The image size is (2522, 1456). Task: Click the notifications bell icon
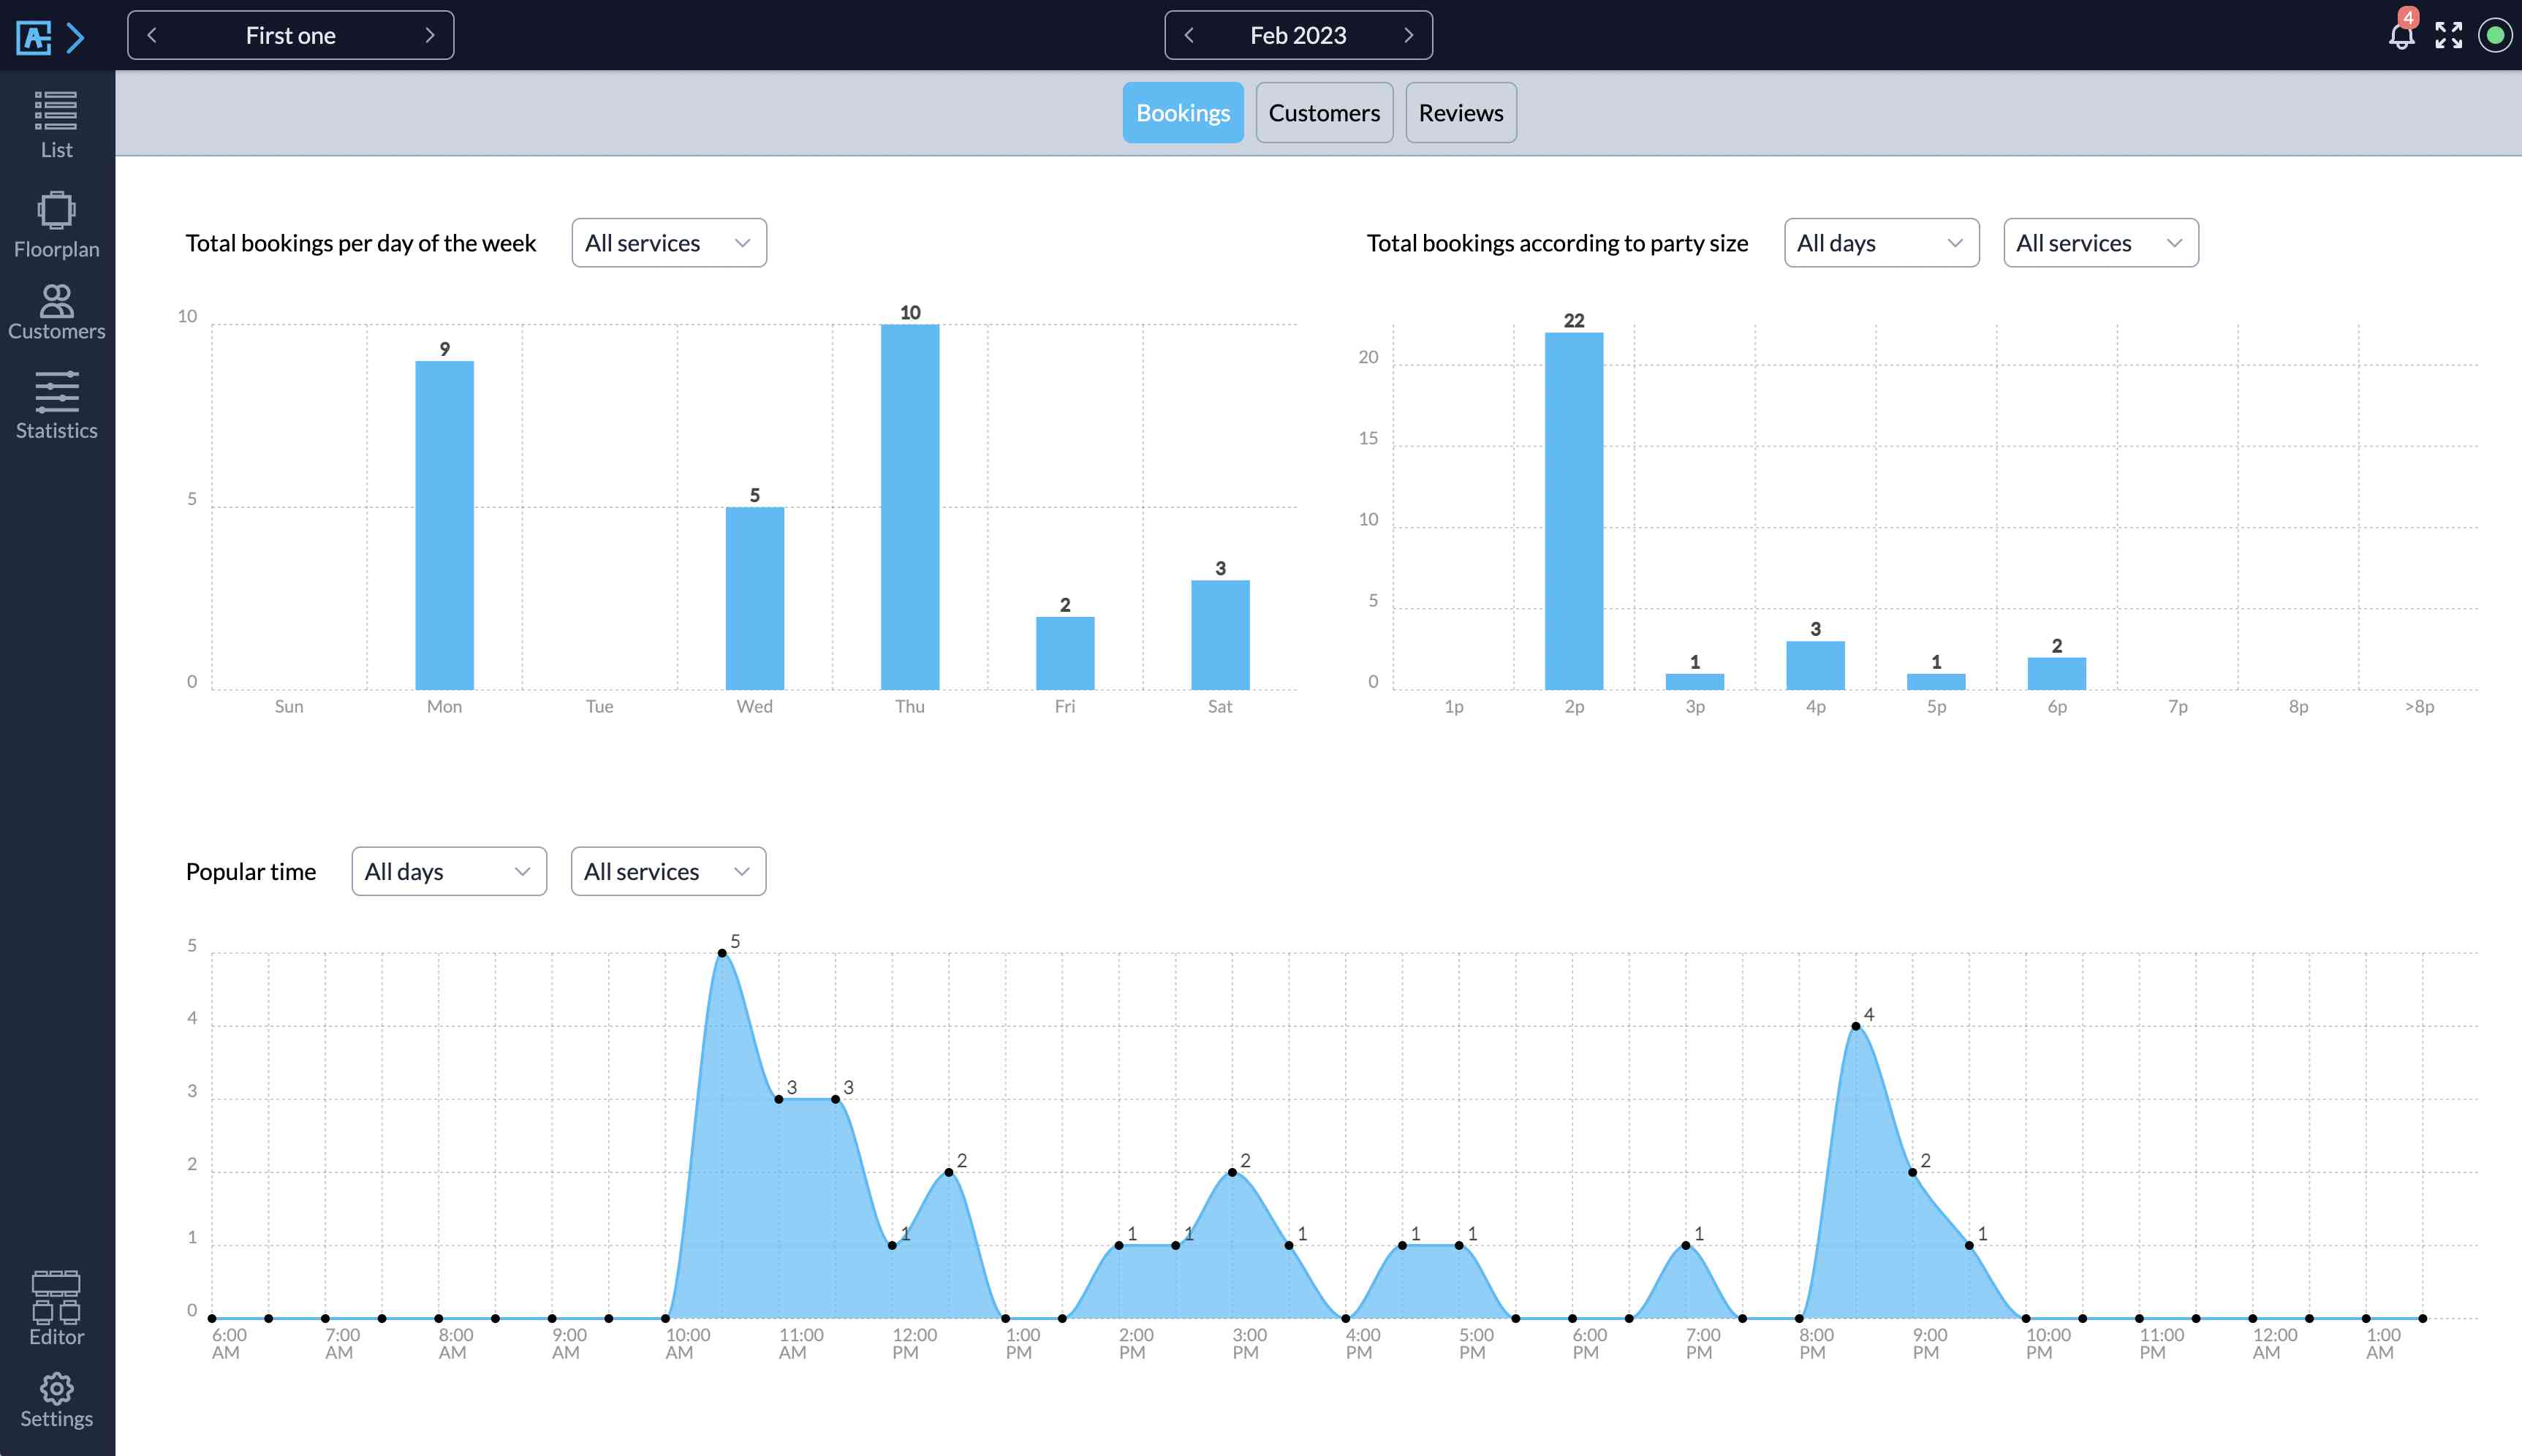pos(2401,36)
